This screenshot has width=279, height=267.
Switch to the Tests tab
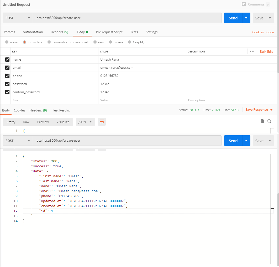tap(134, 32)
